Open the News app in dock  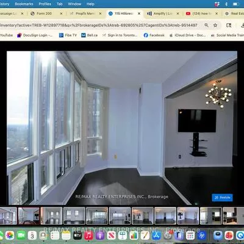pyautogui.click(x=111, y=235)
